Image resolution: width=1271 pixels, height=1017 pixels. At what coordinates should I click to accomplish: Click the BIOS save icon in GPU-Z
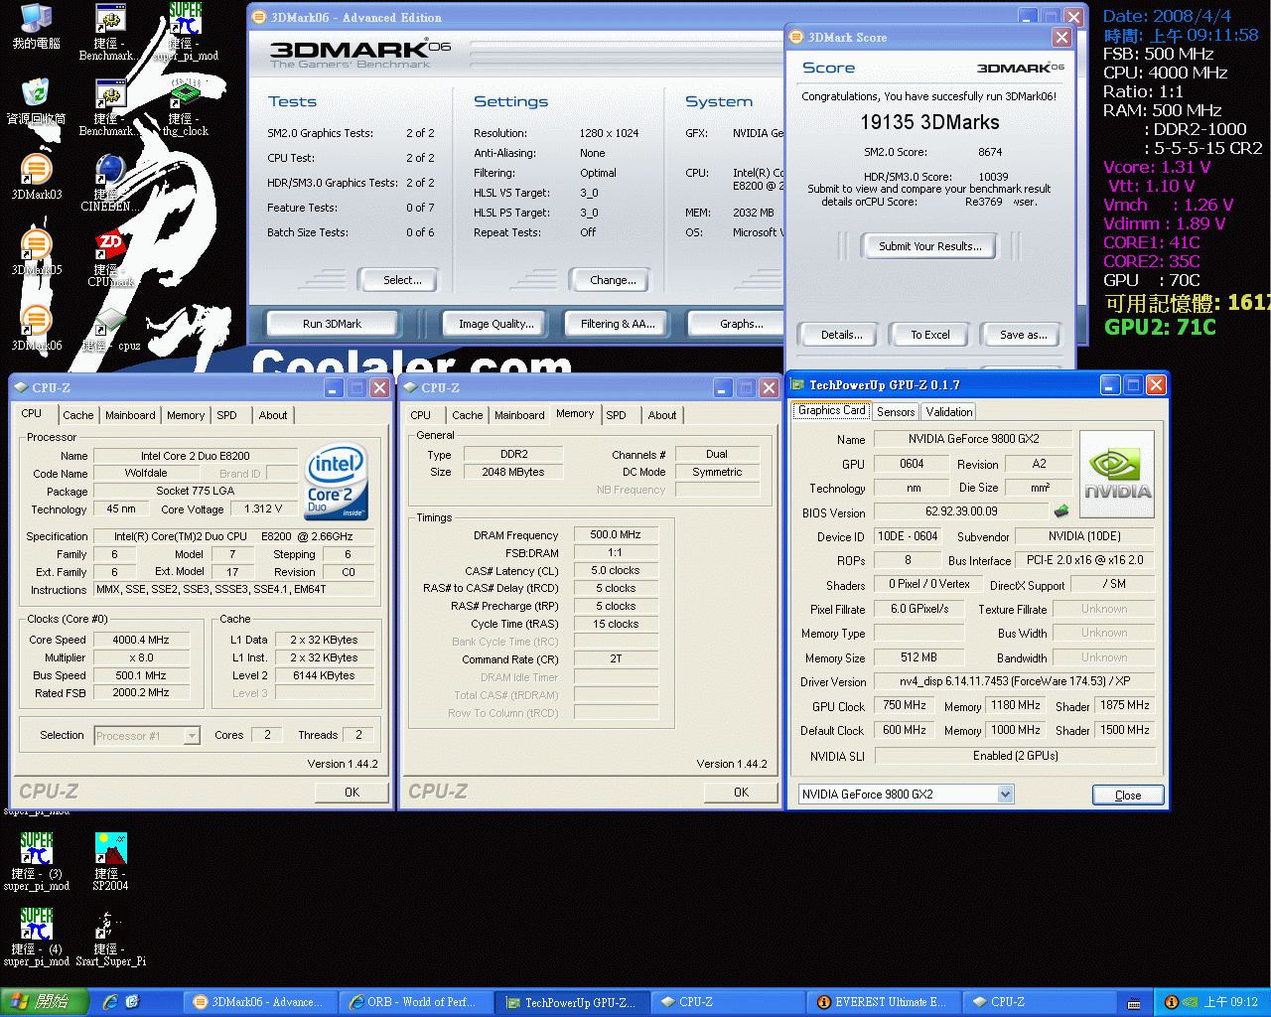1060,511
